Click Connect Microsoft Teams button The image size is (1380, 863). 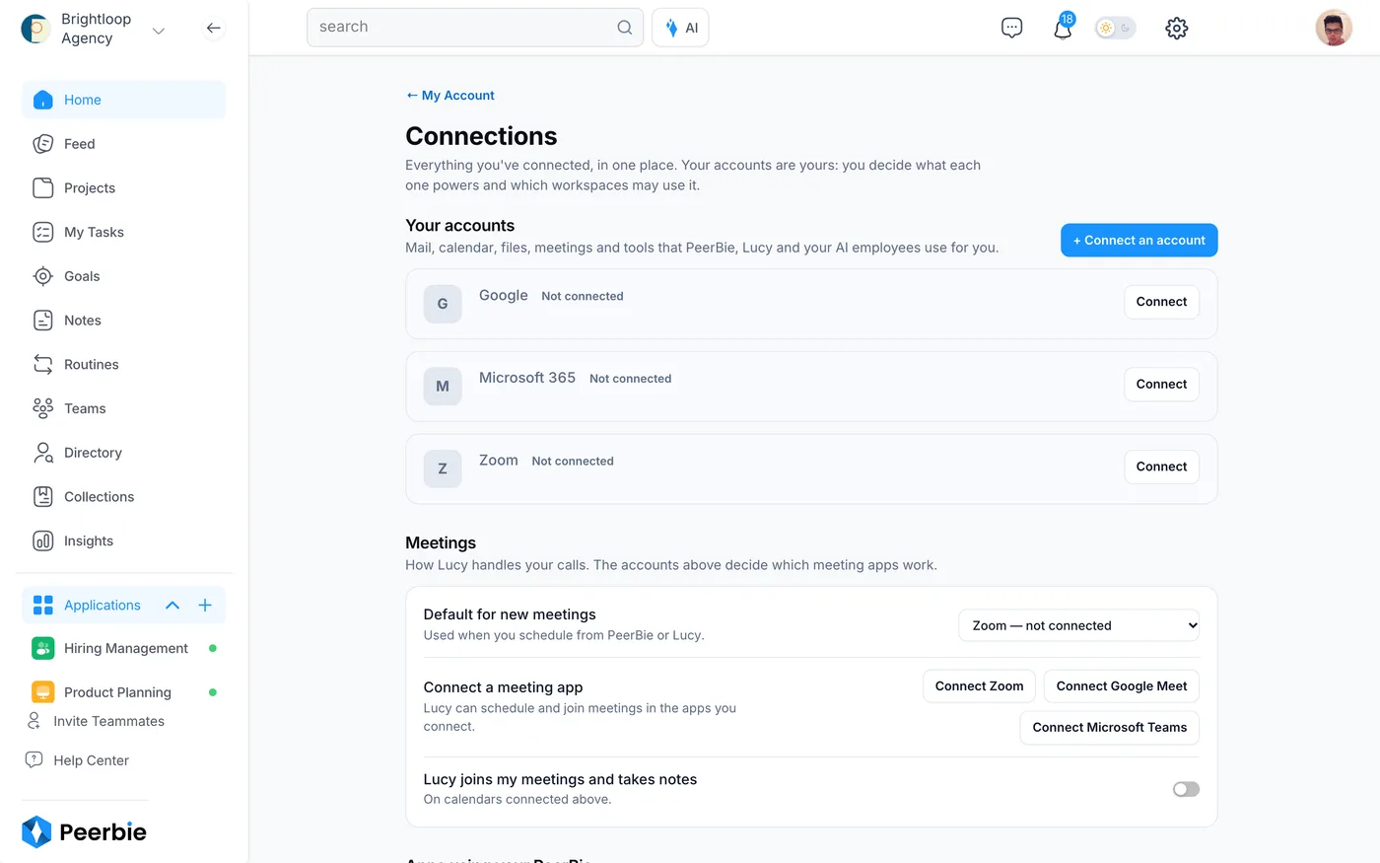(1109, 728)
